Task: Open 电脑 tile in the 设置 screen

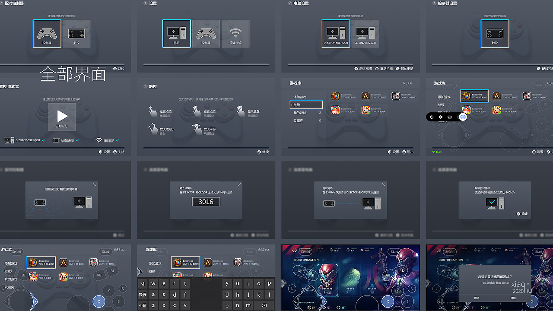Action: click(x=177, y=34)
